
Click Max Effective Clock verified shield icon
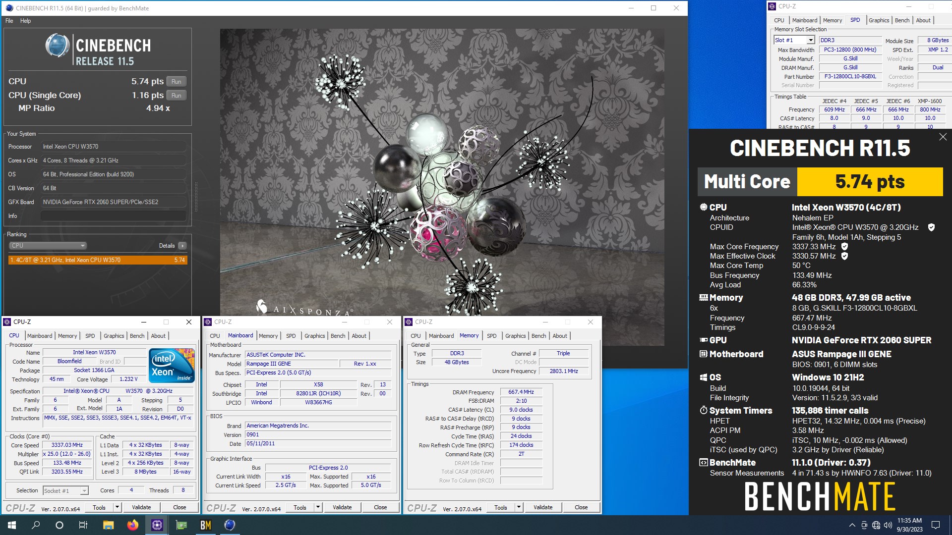[x=844, y=256]
